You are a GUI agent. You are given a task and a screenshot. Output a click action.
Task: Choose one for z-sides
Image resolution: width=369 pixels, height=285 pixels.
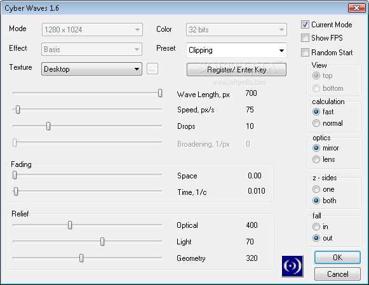316,189
